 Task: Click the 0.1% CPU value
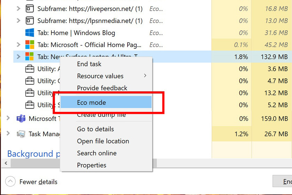click(x=241, y=45)
